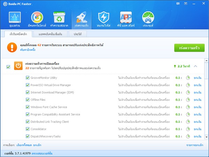Select the เร็วในหนึ่งคลิก tab
This screenshot has height=157, width=209.
coord(18,34)
